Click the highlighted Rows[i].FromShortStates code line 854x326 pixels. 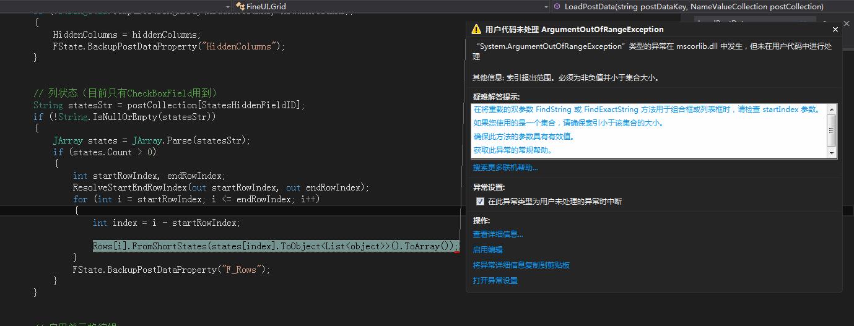pos(275,246)
